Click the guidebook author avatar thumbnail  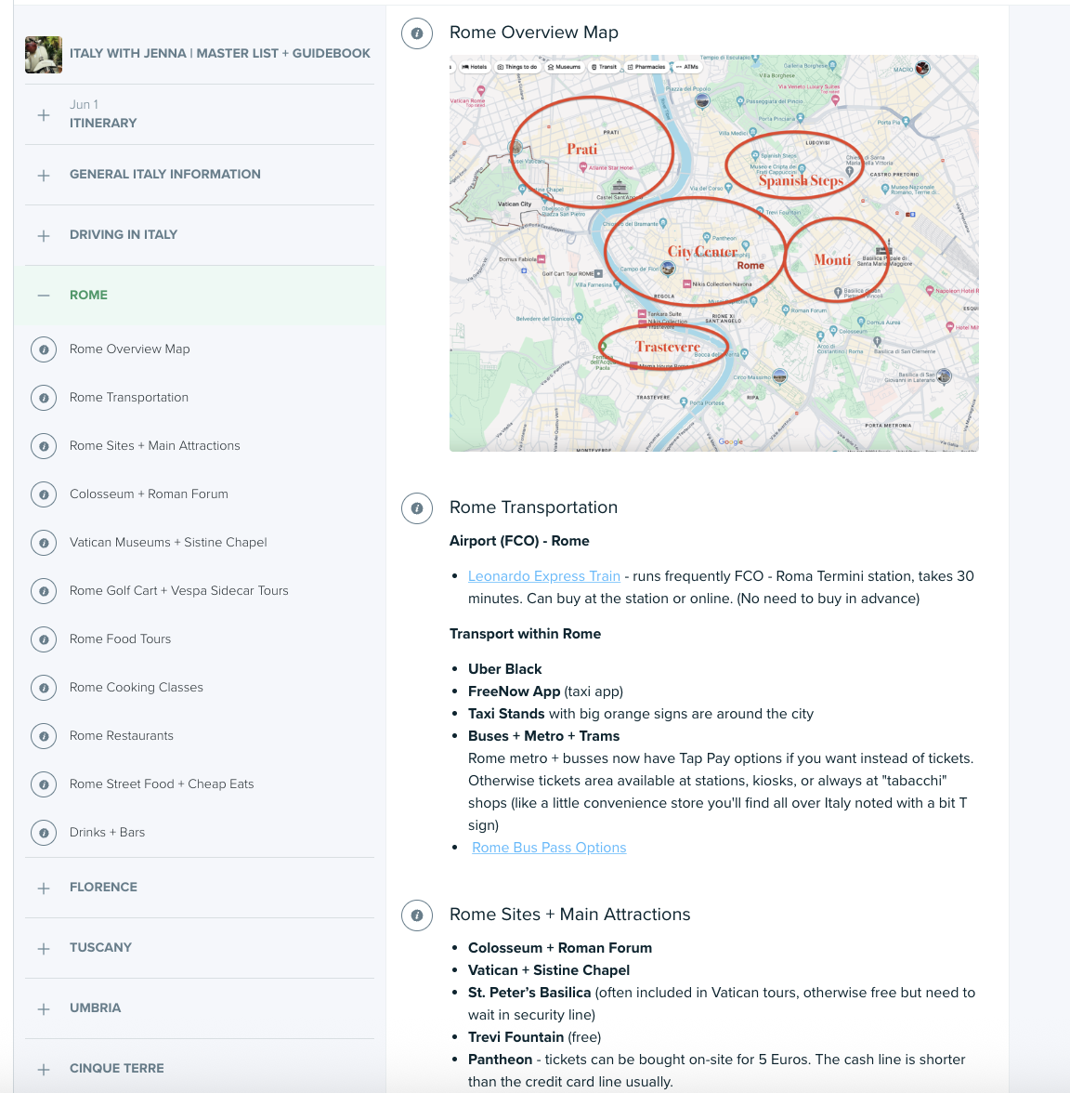[x=43, y=54]
